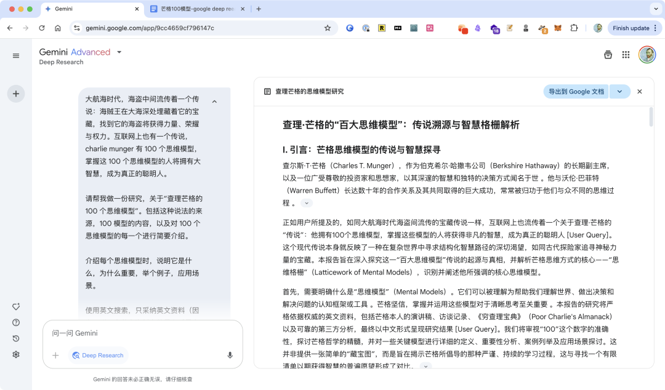Open the hamburger main menu

[x=15, y=55]
